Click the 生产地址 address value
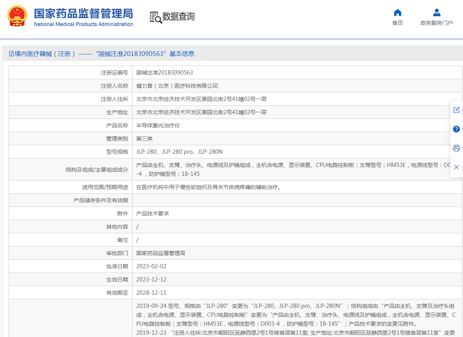The width and height of the screenshot is (463, 337). pyautogui.click(x=201, y=112)
